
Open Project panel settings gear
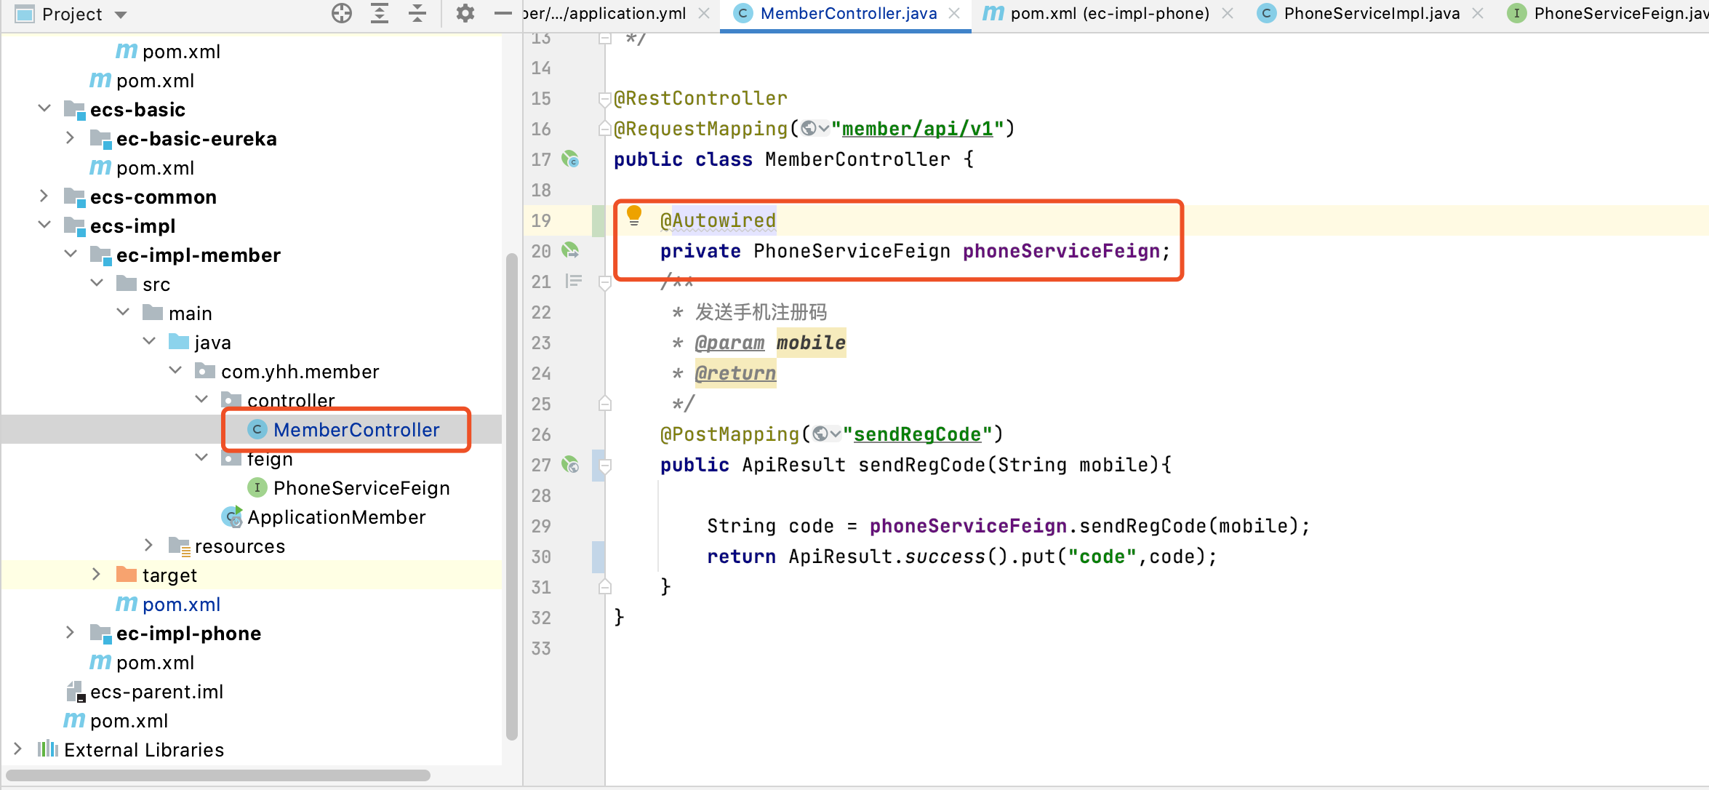tap(465, 13)
